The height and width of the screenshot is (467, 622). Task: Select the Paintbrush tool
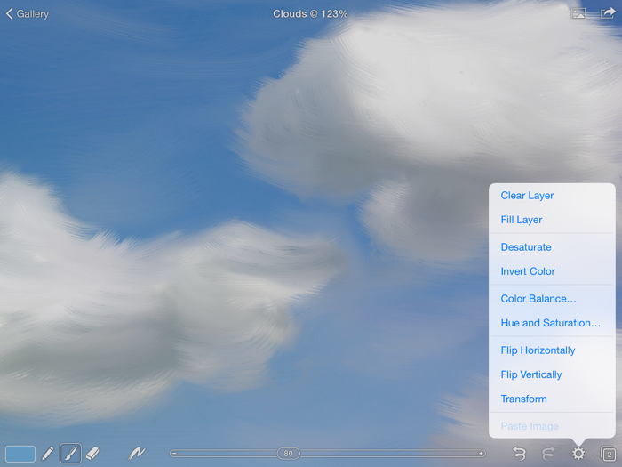pos(70,453)
